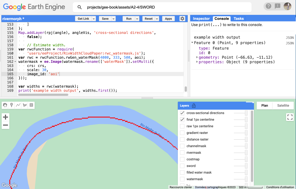Screen dimensions: 296x189
Task: Open the Get Link dropdown arrow
Action: (x=94, y=19)
